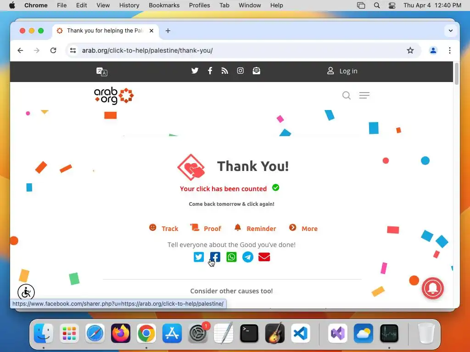The height and width of the screenshot is (352, 470).
Task: Open a new tab
Action: (168, 31)
